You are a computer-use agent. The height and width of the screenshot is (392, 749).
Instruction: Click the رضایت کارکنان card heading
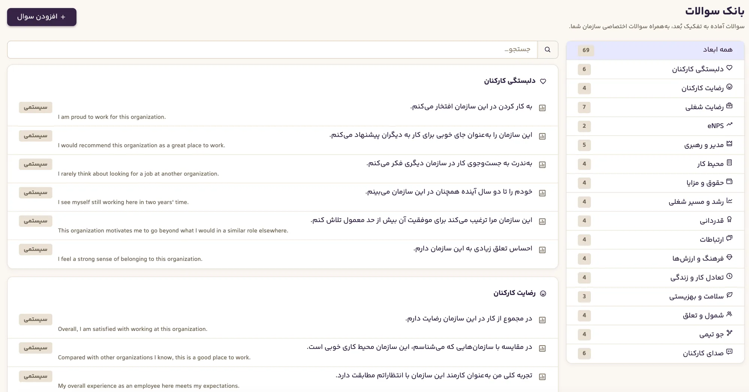[514, 293]
